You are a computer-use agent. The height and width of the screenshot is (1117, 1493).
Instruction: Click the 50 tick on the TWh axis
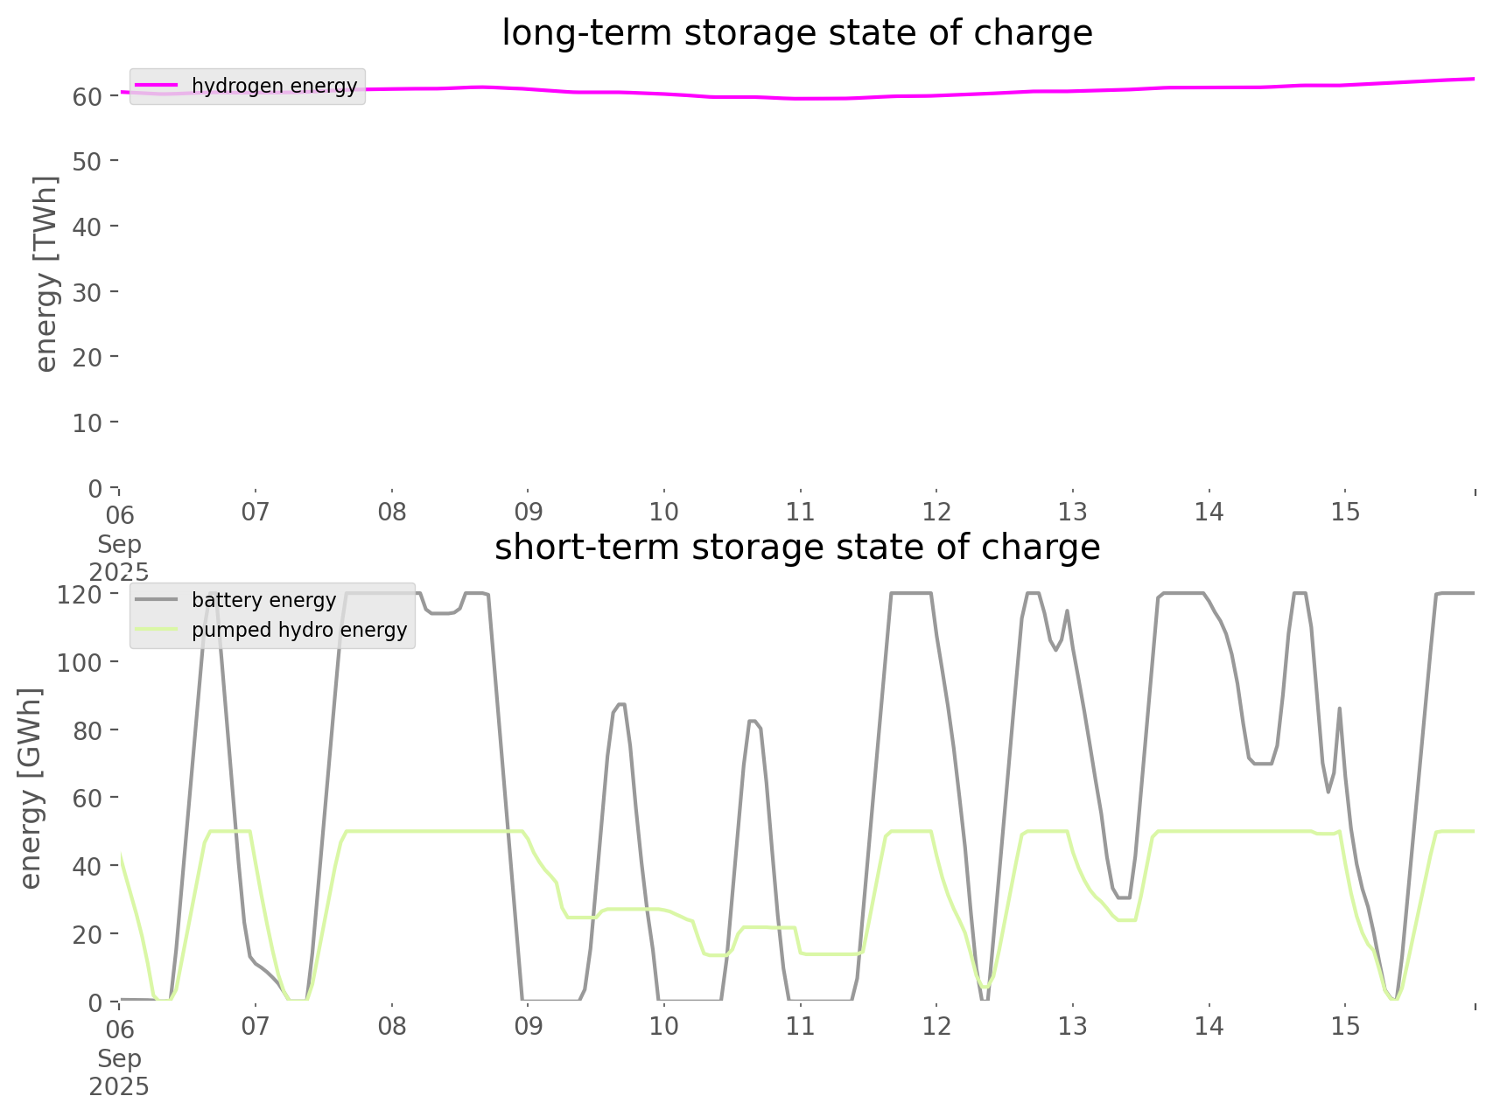[x=87, y=161]
